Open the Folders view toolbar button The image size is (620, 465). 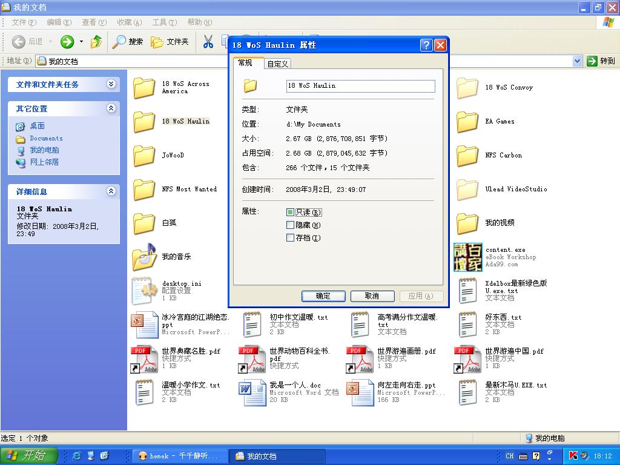tap(170, 42)
